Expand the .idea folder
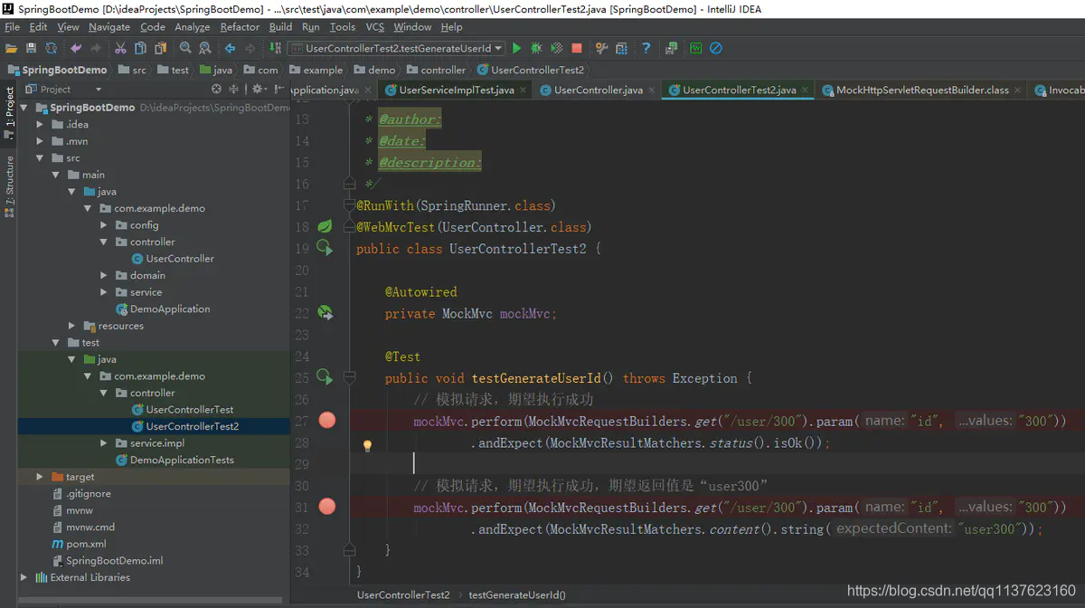The width and height of the screenshot is (1085, 608). point(40,124)
